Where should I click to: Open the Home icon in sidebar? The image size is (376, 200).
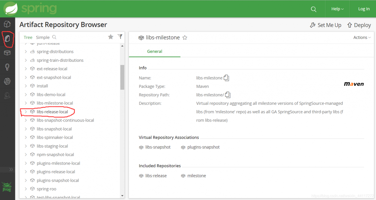[x=7, y=24]
